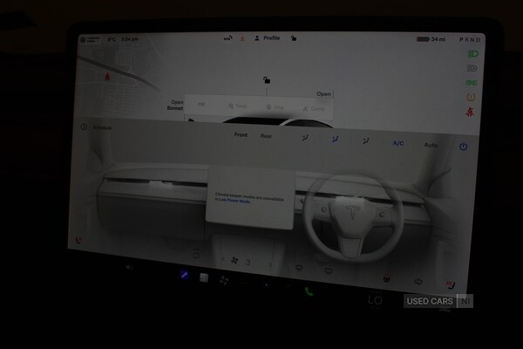Tap the volume speaker icon
523x349 pixels.
tap(129, 267)
